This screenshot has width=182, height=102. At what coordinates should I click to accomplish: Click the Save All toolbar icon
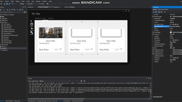pyautogui.click(x=9, y=4)
